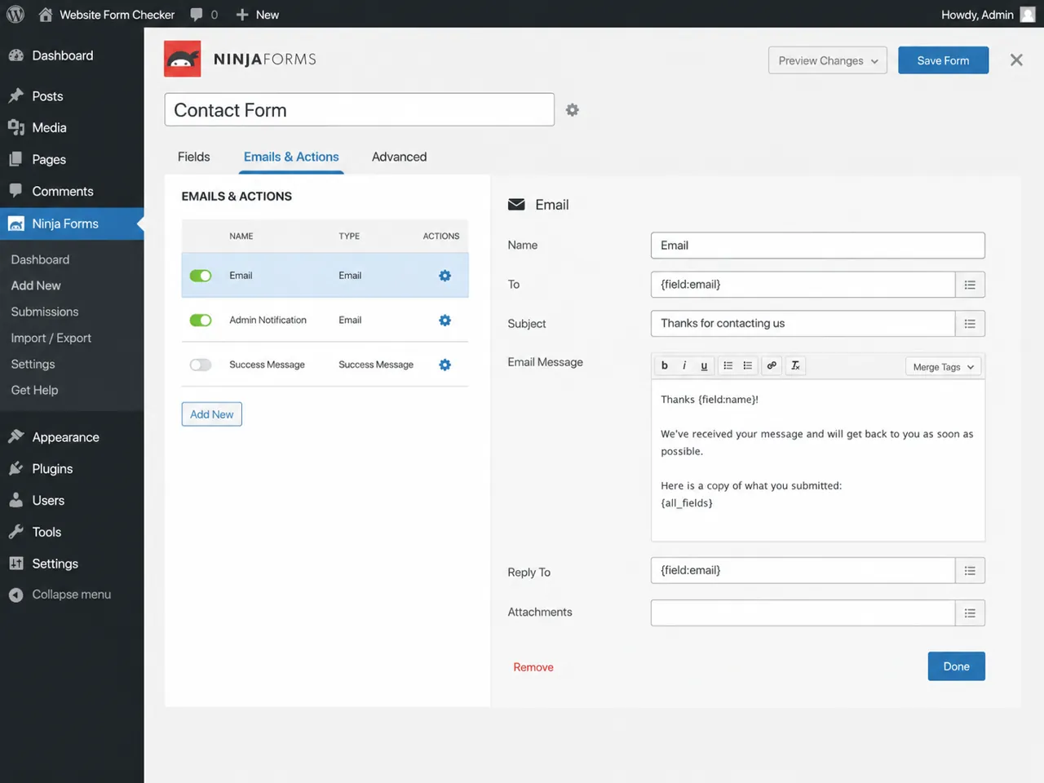Open form settings gear beside form title
The width and height of the screenshot is (1044, 783).
click(573, 110)
